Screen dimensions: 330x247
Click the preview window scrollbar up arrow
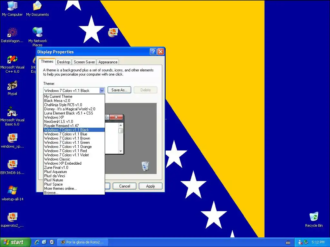(121, 125)
